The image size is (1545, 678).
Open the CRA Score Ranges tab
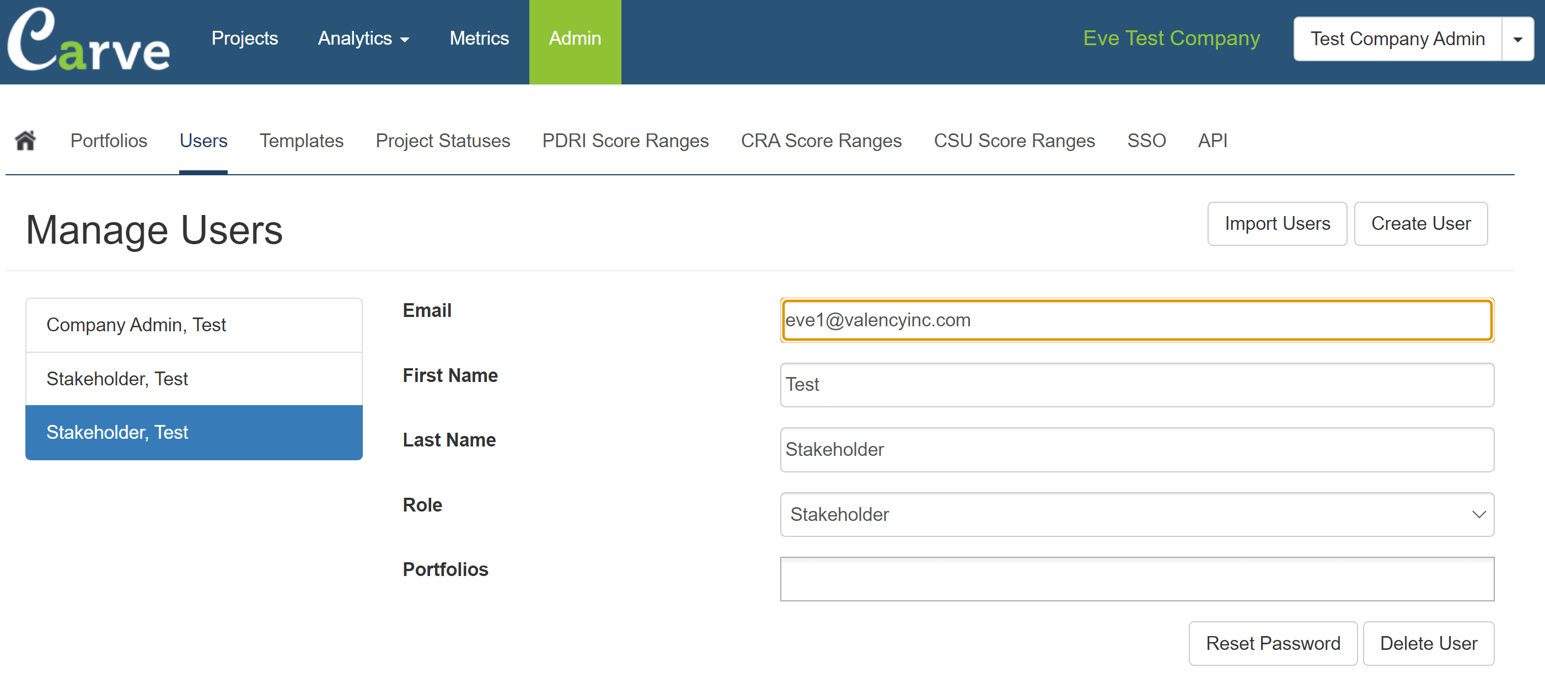(x=821, y=140)
